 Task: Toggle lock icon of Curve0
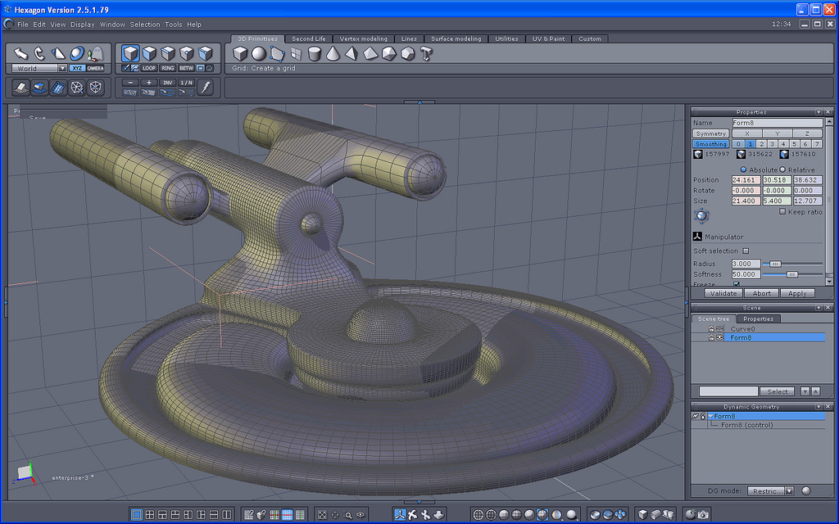(711, 329)
